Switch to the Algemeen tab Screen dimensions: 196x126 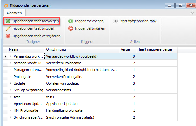pyautogui.click(x=14, y=13)
